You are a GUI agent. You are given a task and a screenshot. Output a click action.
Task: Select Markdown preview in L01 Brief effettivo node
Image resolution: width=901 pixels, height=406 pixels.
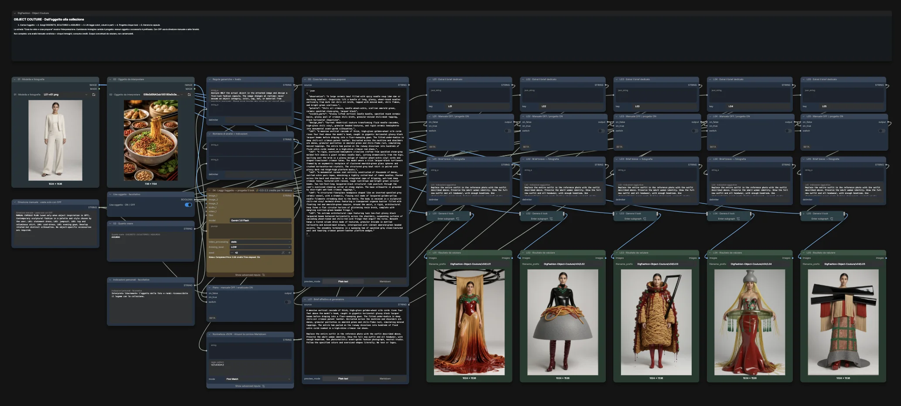[x=385, y=379]
